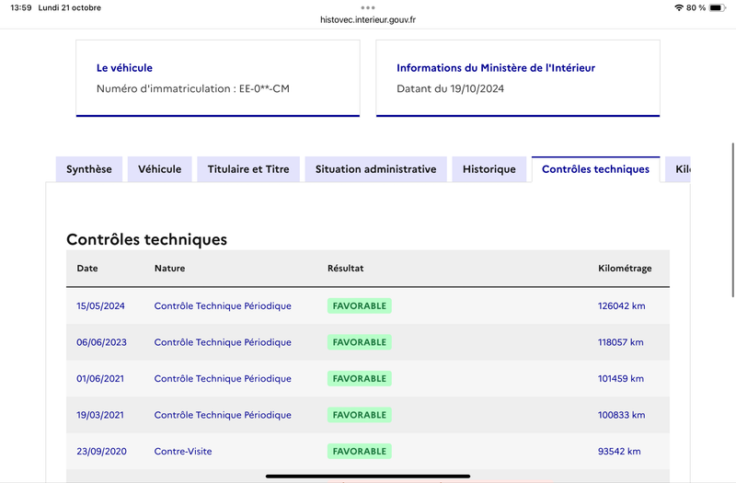
Task: Click the page vertical scrollbar
Action: pyautogui.click(x=732, y=220)
